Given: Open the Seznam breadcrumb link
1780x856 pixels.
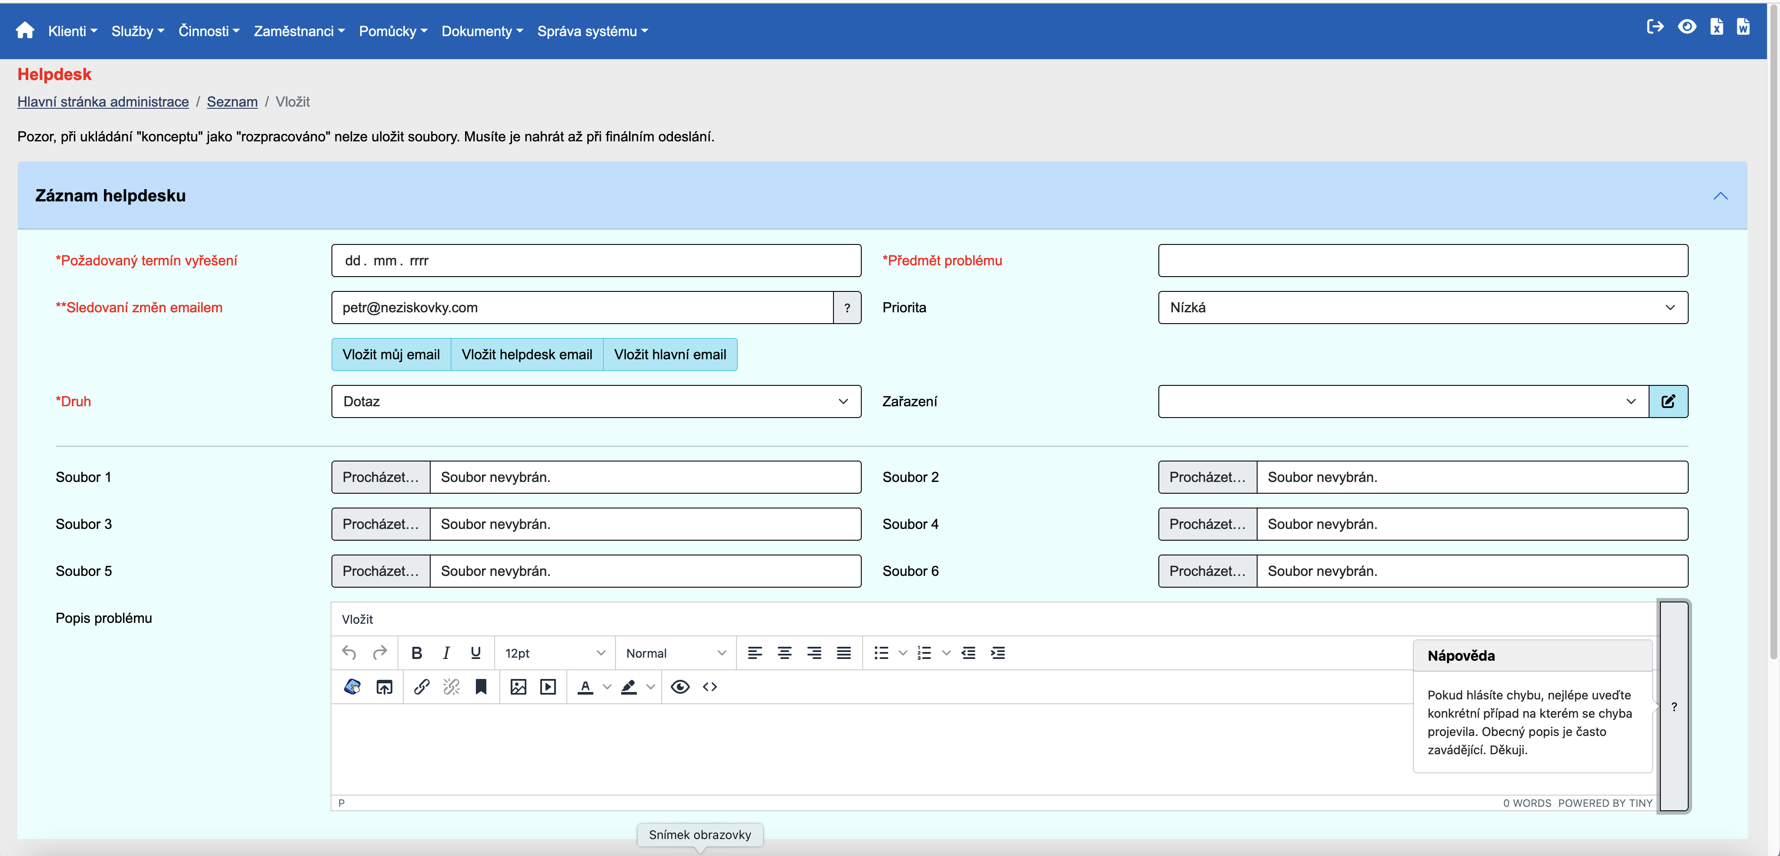Looking at the screenshot, I should [x=232, y=101].
